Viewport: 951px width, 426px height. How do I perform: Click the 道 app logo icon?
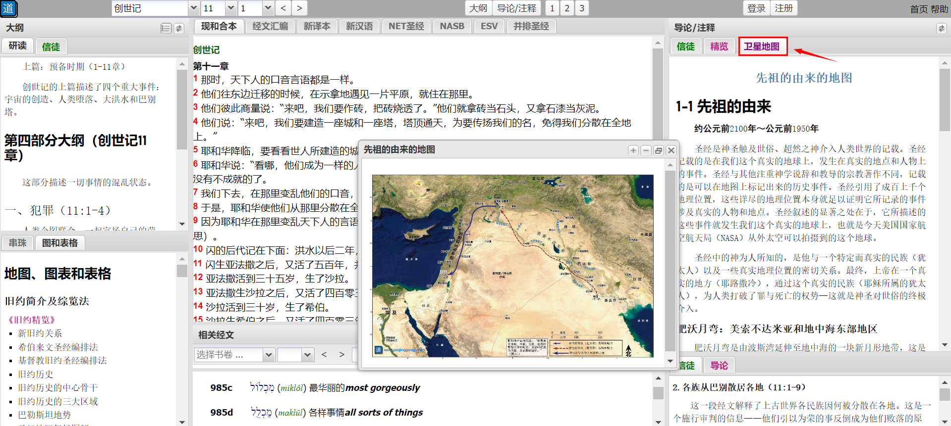point(8,8)
